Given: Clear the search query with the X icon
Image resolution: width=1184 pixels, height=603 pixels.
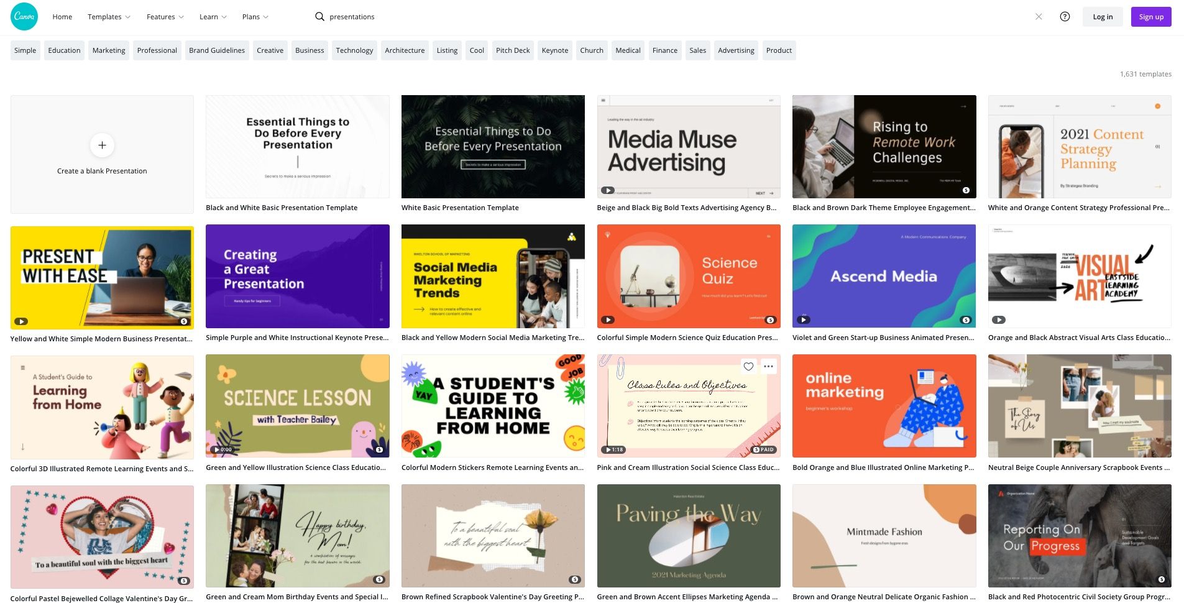Looking at the screenshot, I should 1039,17.
